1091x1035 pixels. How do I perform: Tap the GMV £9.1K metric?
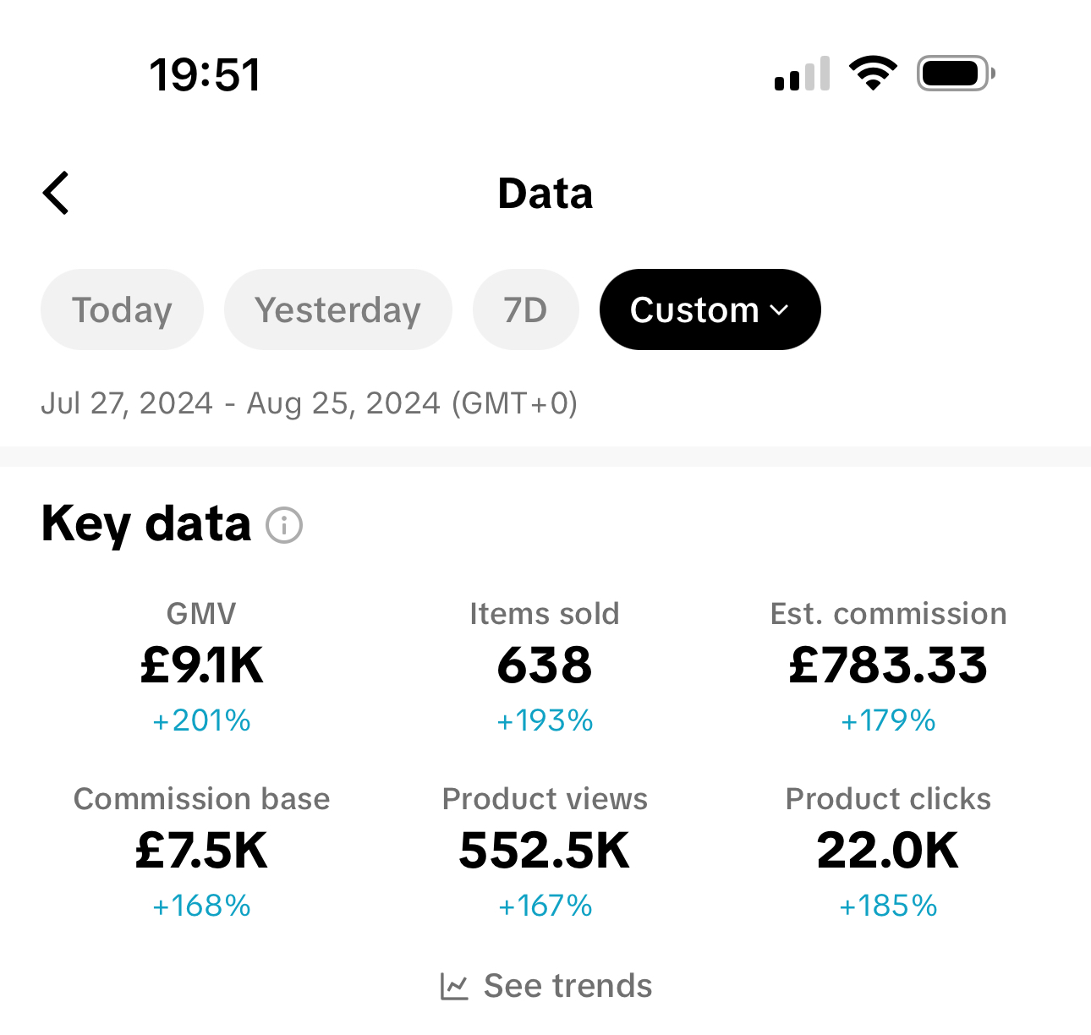click(201, 666)
